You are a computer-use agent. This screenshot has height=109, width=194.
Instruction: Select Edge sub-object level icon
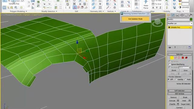(176, 58)
